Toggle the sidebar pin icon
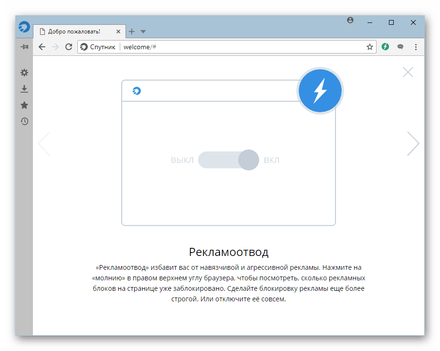 (x=24, y=47)
